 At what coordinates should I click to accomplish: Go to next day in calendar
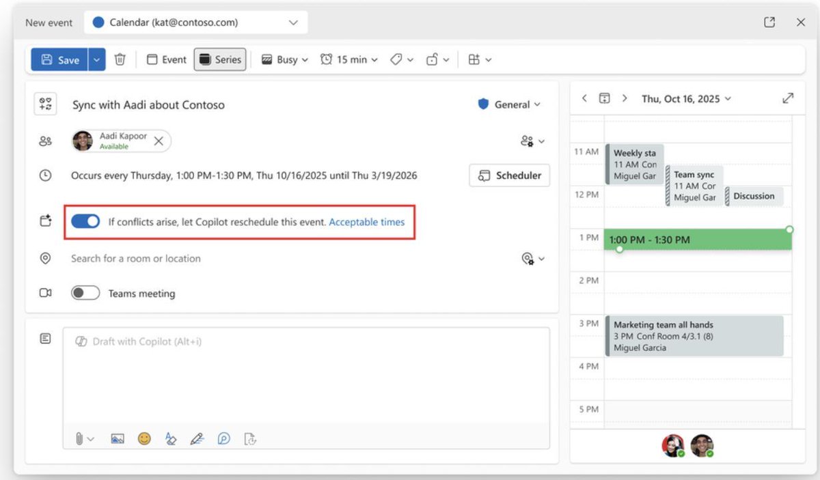coord(625,98)
